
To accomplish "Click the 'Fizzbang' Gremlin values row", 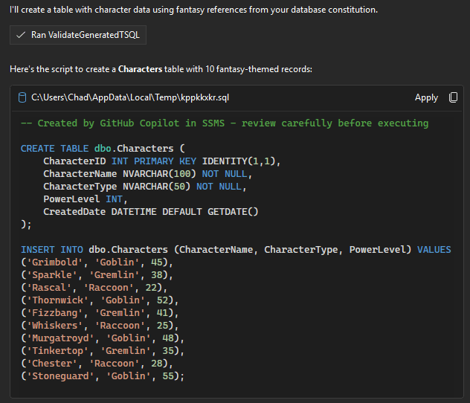I will click(100, 313).
